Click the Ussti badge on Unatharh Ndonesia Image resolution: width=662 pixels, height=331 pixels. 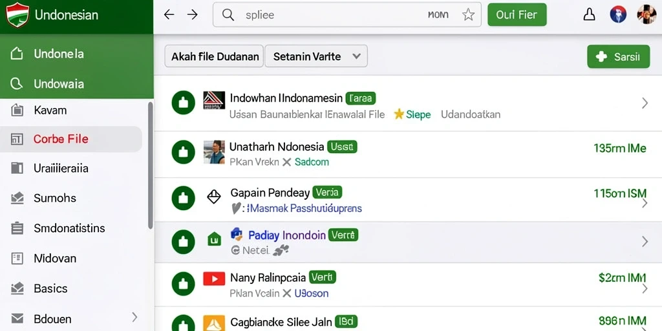[x=342, y=147]
